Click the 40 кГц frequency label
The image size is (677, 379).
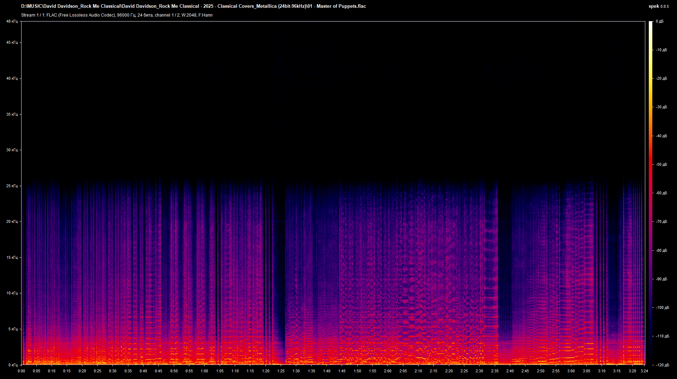(x=12, y=79)
